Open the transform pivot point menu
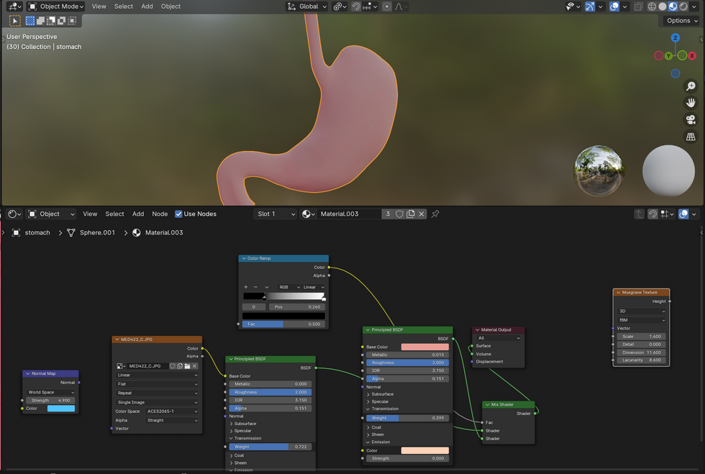The height and width of the screenshot is (474, 705). (x=340, y=6)
